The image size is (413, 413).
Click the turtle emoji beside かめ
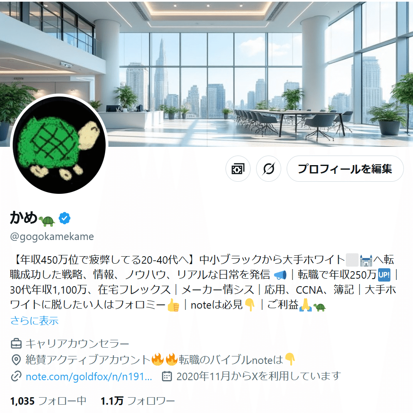tap(47, 221)
